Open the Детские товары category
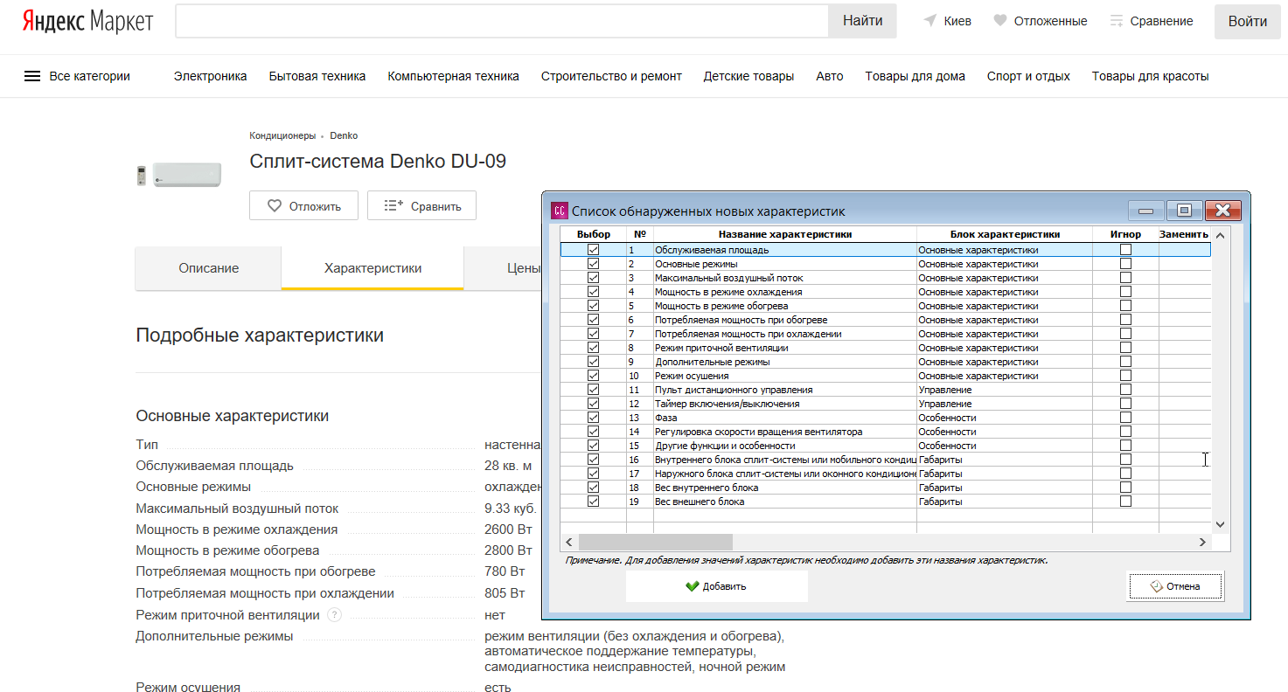This screenshot has height=692, width=1288. 748,76
